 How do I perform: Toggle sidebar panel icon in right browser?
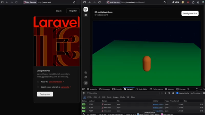[x=85, y=2]
